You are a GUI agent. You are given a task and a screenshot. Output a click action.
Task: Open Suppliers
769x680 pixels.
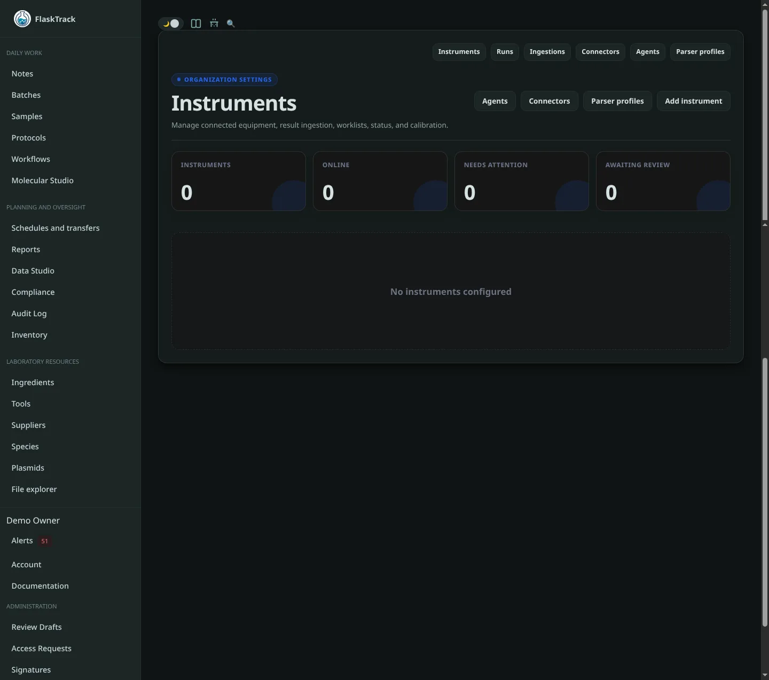coord(28,425)
